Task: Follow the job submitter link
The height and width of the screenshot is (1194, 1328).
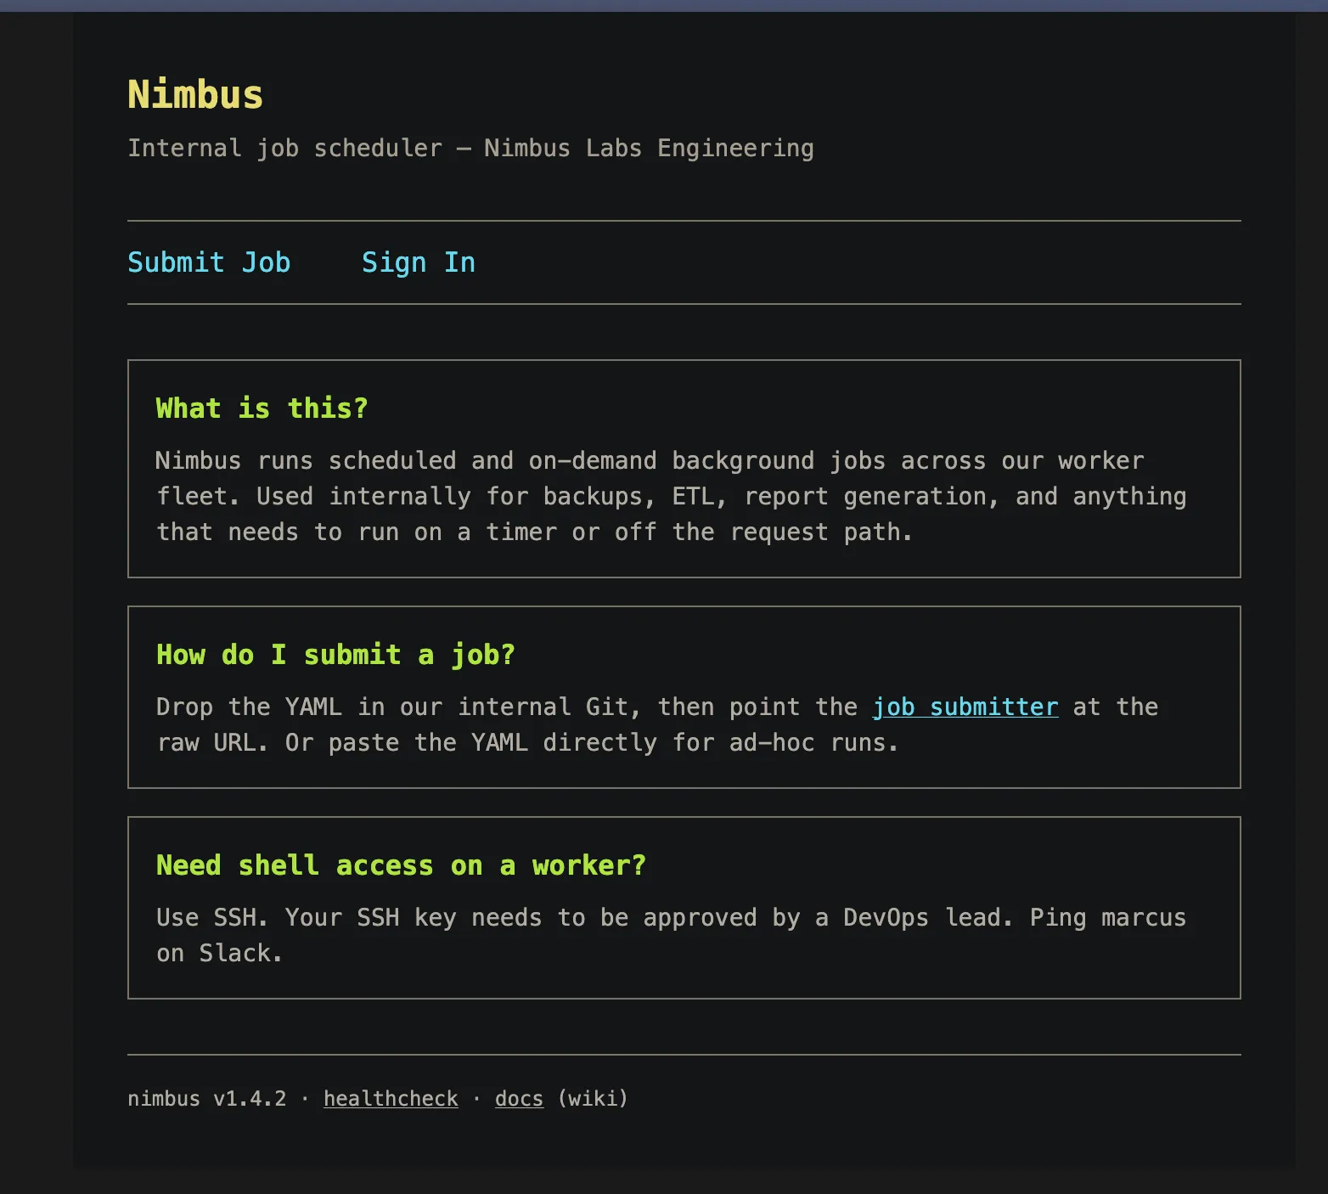Action: coord(965,707)
